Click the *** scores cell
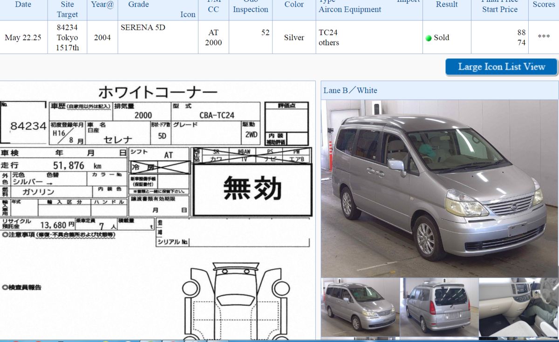 click(x=544, y=37)
